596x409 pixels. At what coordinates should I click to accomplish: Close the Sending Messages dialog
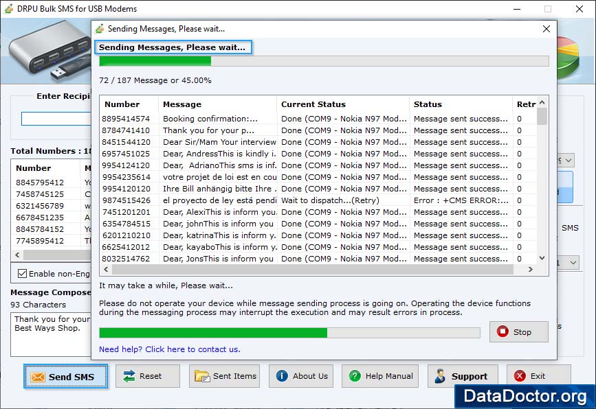coord(547,29)
